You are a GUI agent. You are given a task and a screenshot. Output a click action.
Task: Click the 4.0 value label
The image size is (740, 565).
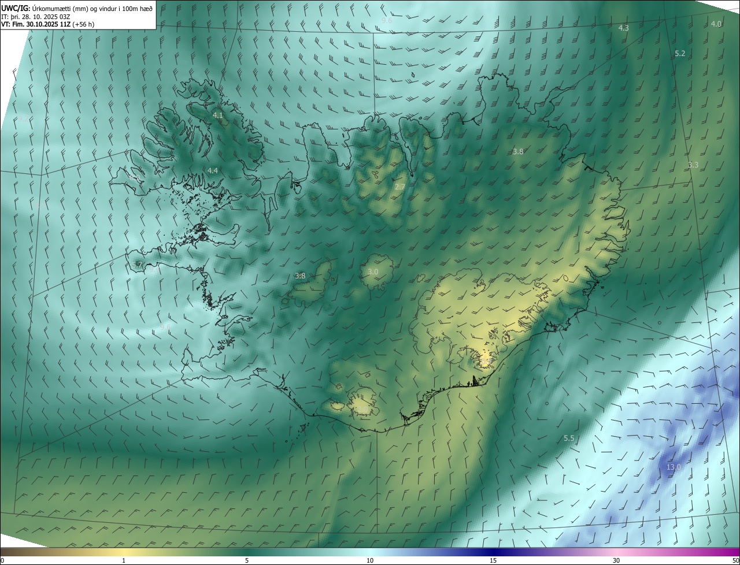point(716,24)
